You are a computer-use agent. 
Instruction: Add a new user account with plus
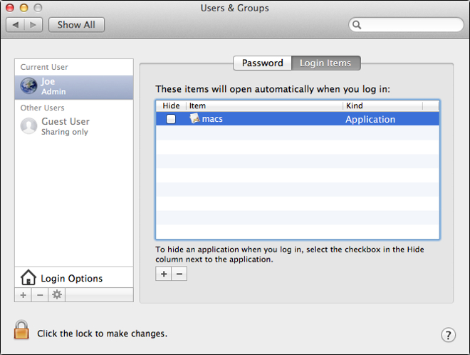[23, 295]
